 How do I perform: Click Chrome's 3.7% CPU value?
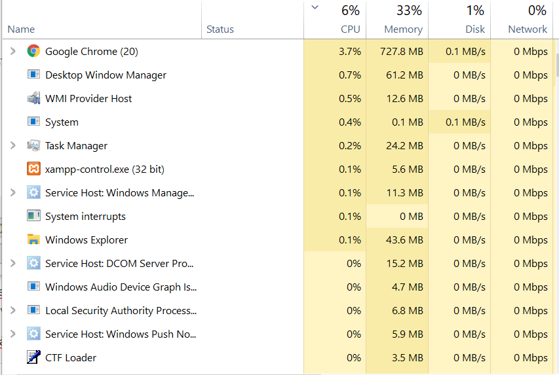[350, 52]
